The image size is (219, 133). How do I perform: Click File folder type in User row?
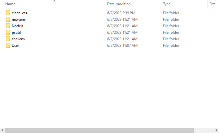tap(171, 46)
